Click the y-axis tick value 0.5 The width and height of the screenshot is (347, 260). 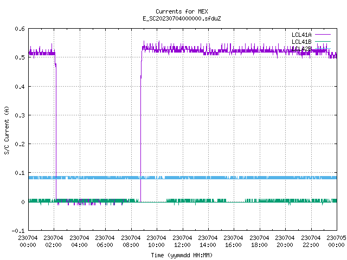point(20,57)
